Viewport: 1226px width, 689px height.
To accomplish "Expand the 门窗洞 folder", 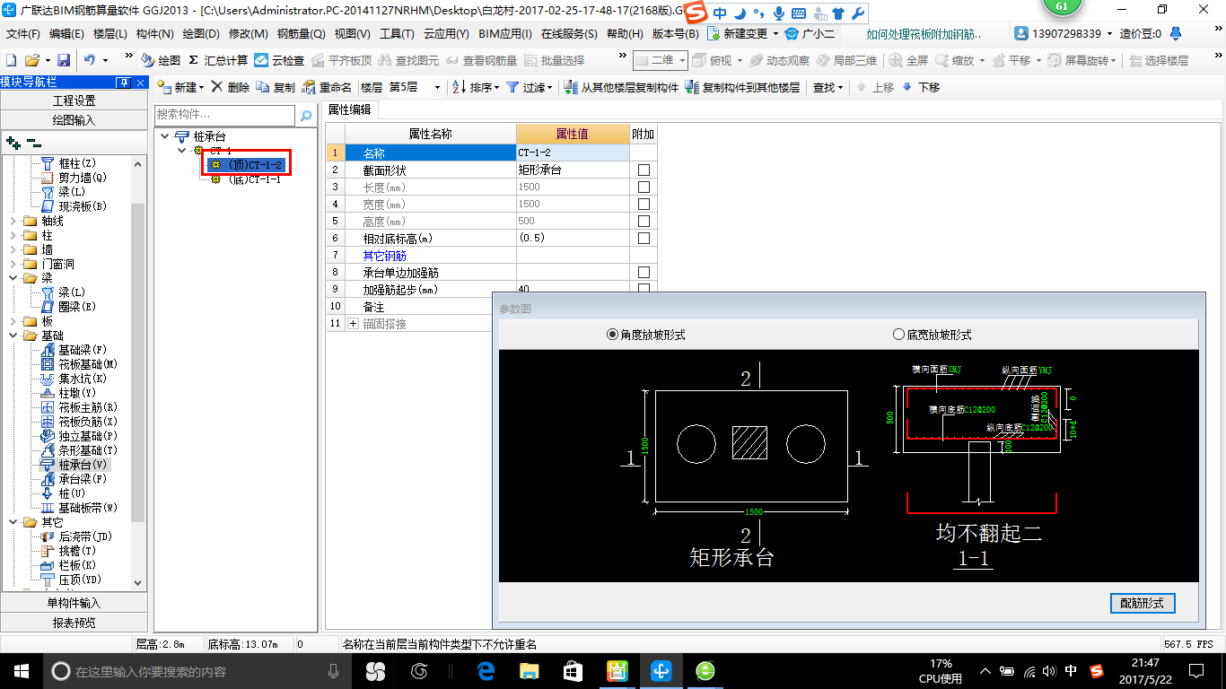I will click(x=13, y=264).
